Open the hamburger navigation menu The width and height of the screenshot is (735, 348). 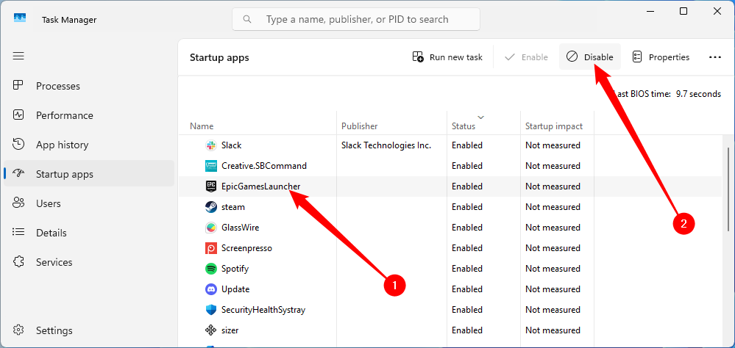18,56
